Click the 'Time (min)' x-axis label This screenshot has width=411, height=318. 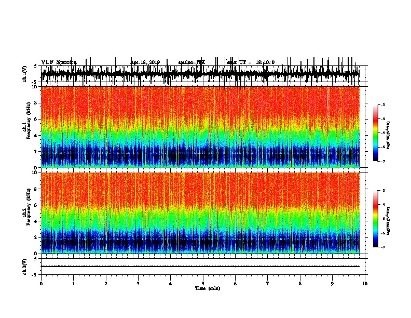pyautogui.click(x=208, y=288)
